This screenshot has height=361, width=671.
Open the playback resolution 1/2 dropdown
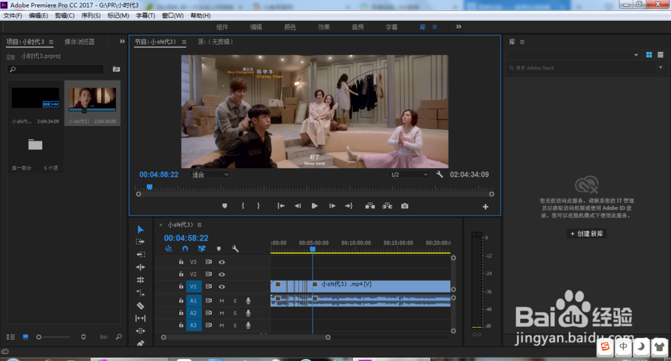pos(409,174)
